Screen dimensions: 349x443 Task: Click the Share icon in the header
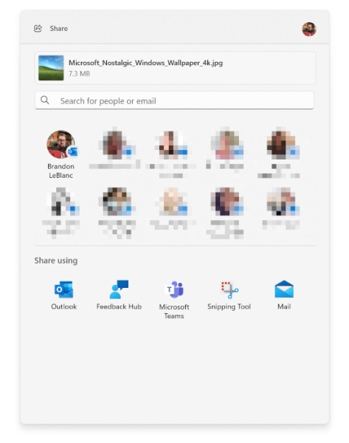pos(38,29)
